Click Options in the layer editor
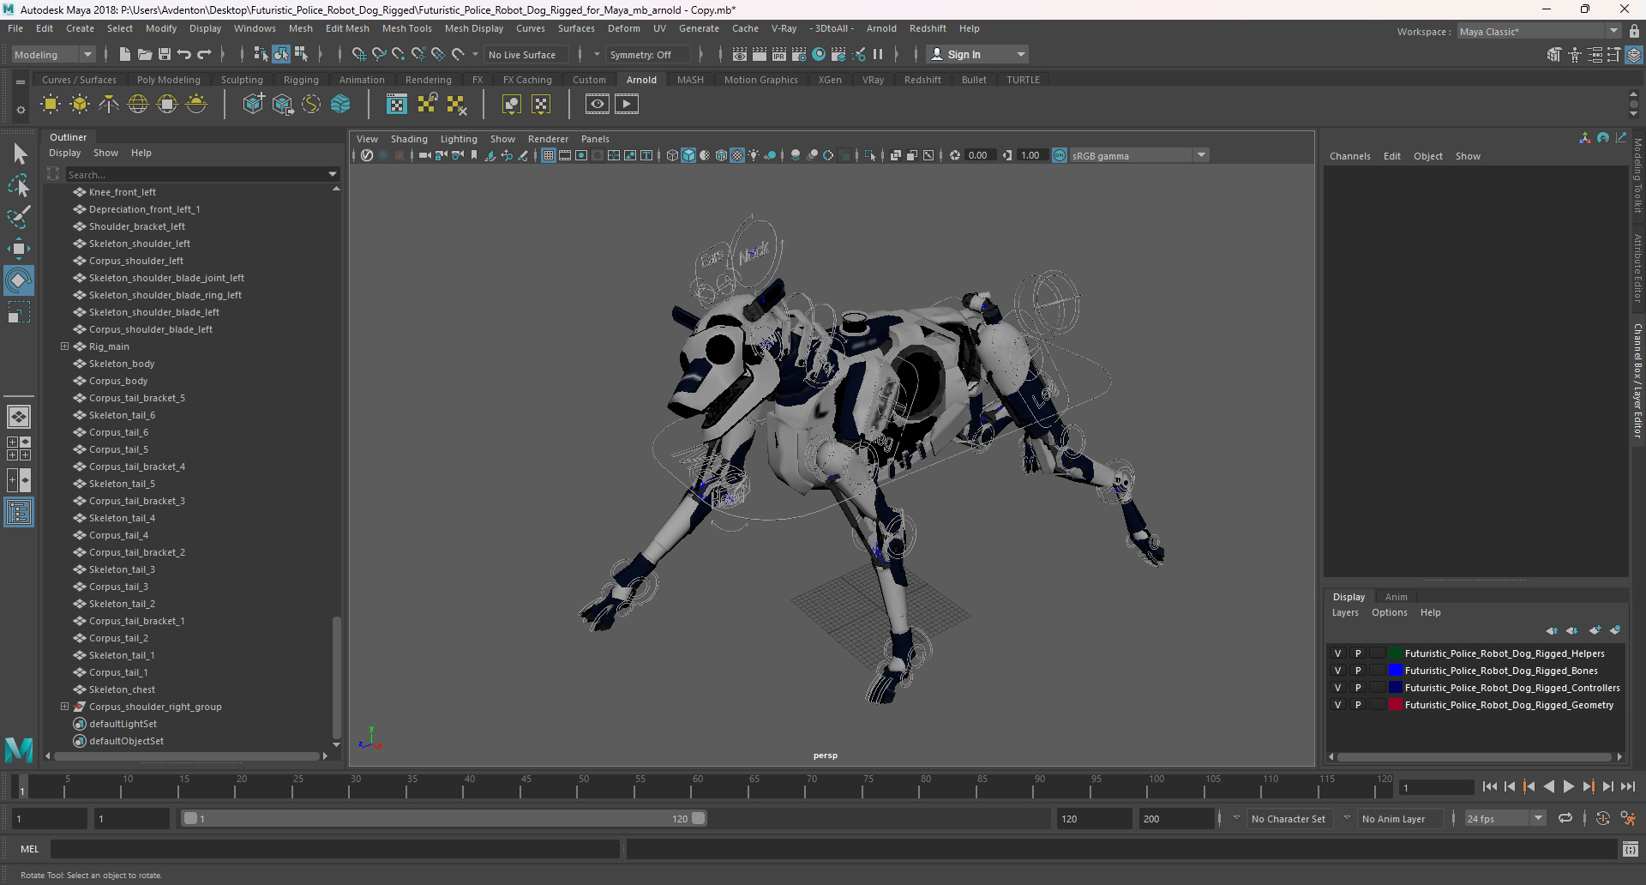 tap(1390, 612)
